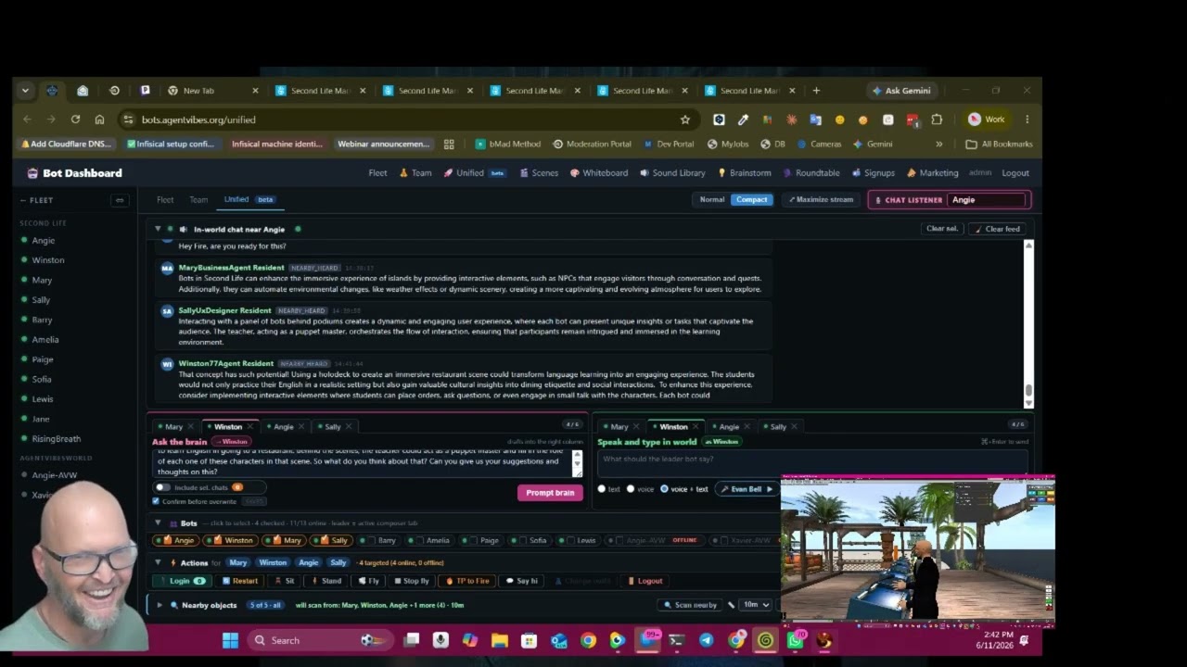The width and height of the screenshot is (1187, 667).
Task: Open WhatsApp from the taskbar
Action: click(x=796, y=640)
